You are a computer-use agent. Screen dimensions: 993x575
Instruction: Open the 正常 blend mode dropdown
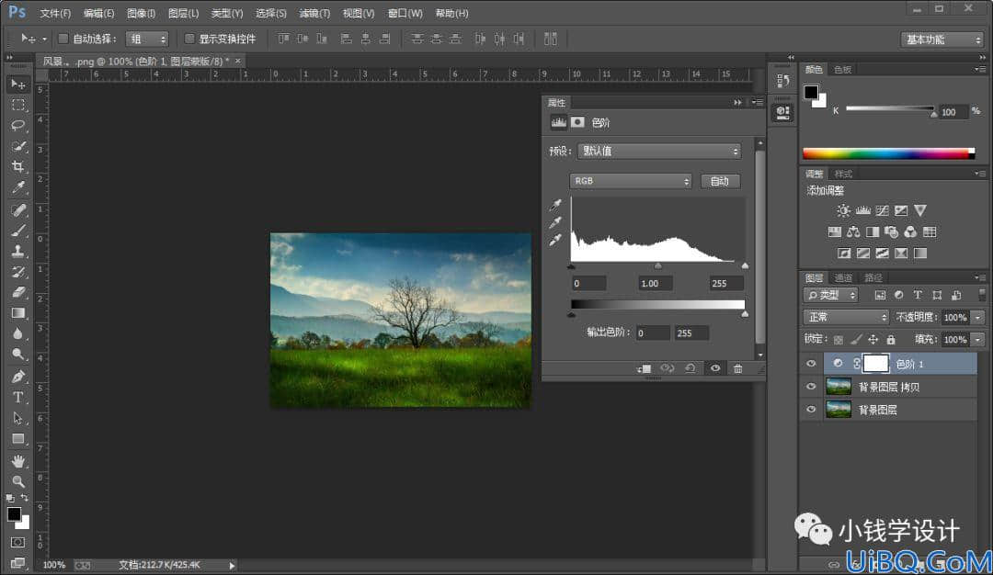[x=847, y=317]
